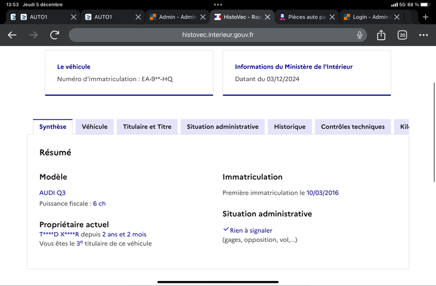Tap the battery status indicator
The height and width of the screenshot is (286, 436).
pos(426,5)
